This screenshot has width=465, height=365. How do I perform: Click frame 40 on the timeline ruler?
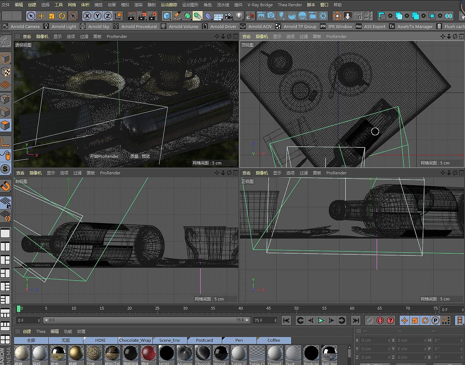241,309
